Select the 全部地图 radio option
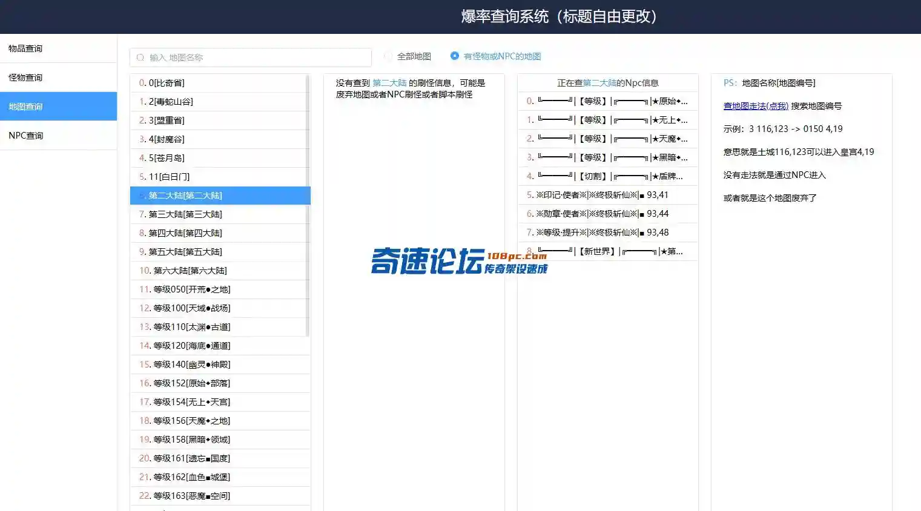This screenshot has width=921, height=511. [408, 56]
